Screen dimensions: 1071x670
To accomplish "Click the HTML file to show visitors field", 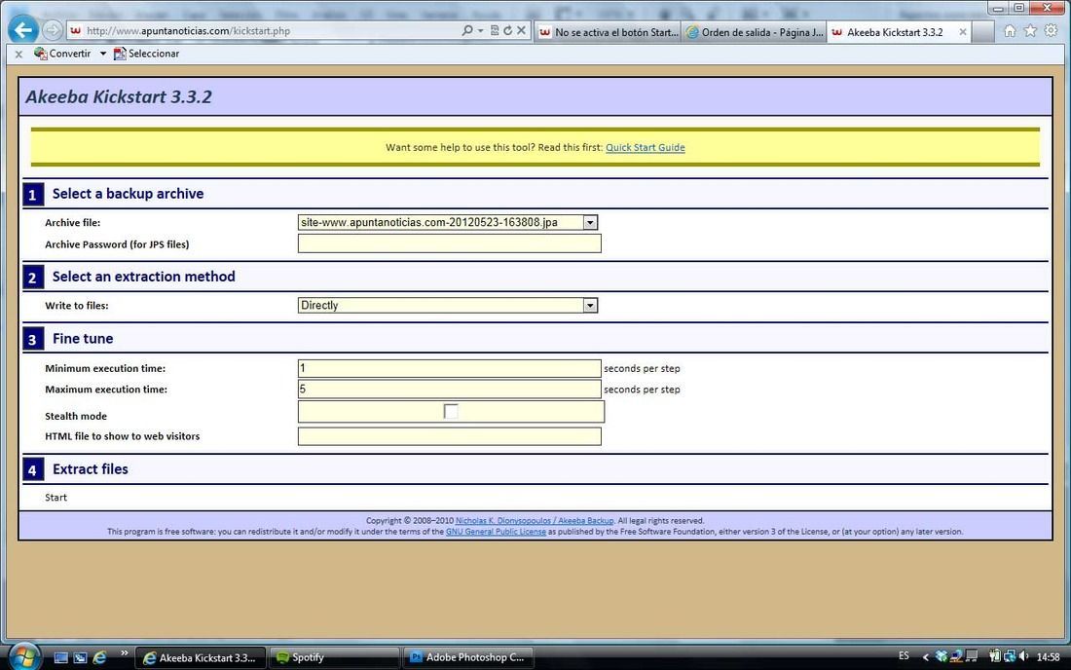I will pyautogui.click(x=450, y=436).
